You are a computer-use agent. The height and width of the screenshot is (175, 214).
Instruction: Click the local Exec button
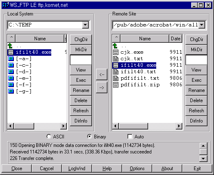tap(81, 80)
